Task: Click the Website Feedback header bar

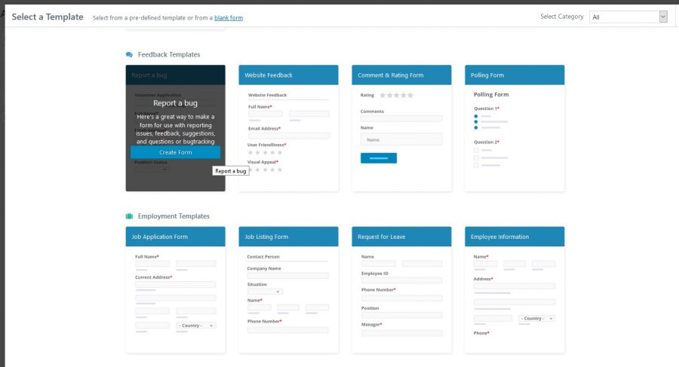Action: (x=288, y=75)
